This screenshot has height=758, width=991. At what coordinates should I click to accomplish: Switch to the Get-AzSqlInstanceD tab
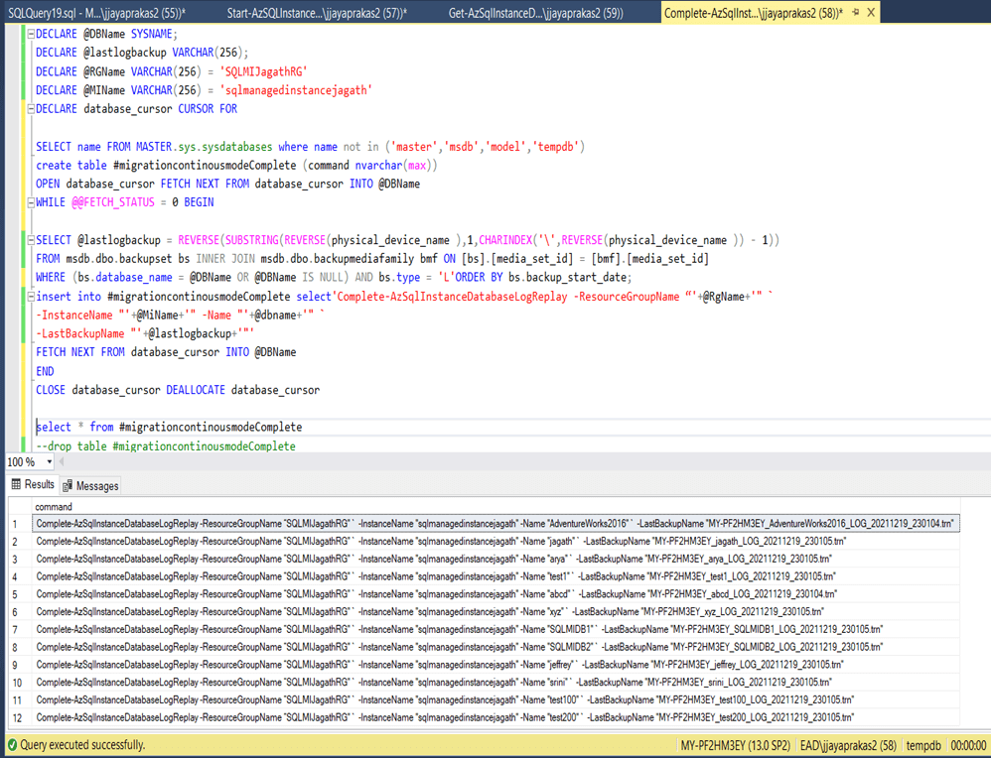535,13
